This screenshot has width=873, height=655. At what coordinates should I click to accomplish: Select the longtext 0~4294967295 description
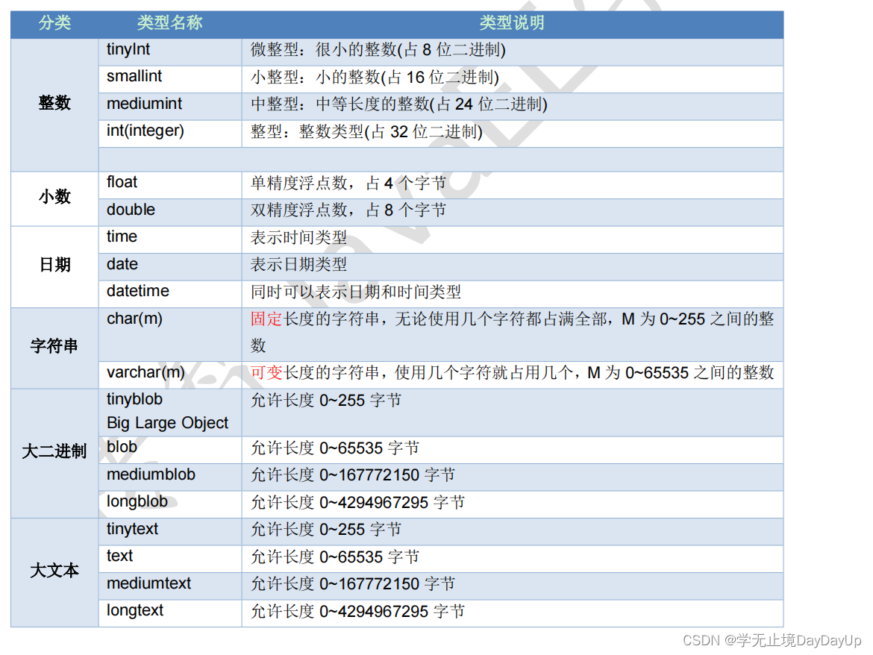[512, 613]
